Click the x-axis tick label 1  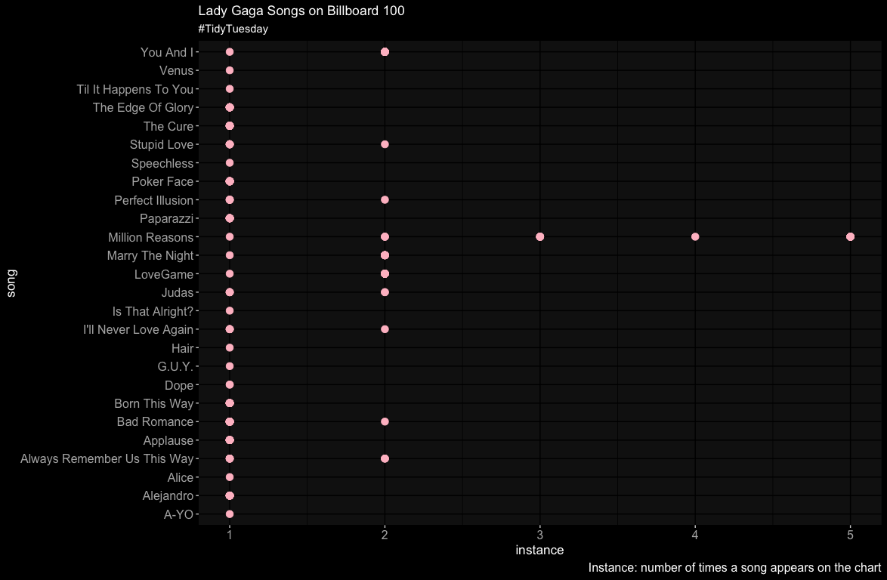pyautogui.click(x=230, y=535)
